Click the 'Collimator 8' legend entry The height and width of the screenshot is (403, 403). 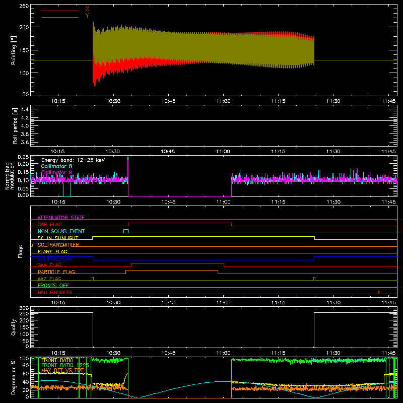pos(56,166)
